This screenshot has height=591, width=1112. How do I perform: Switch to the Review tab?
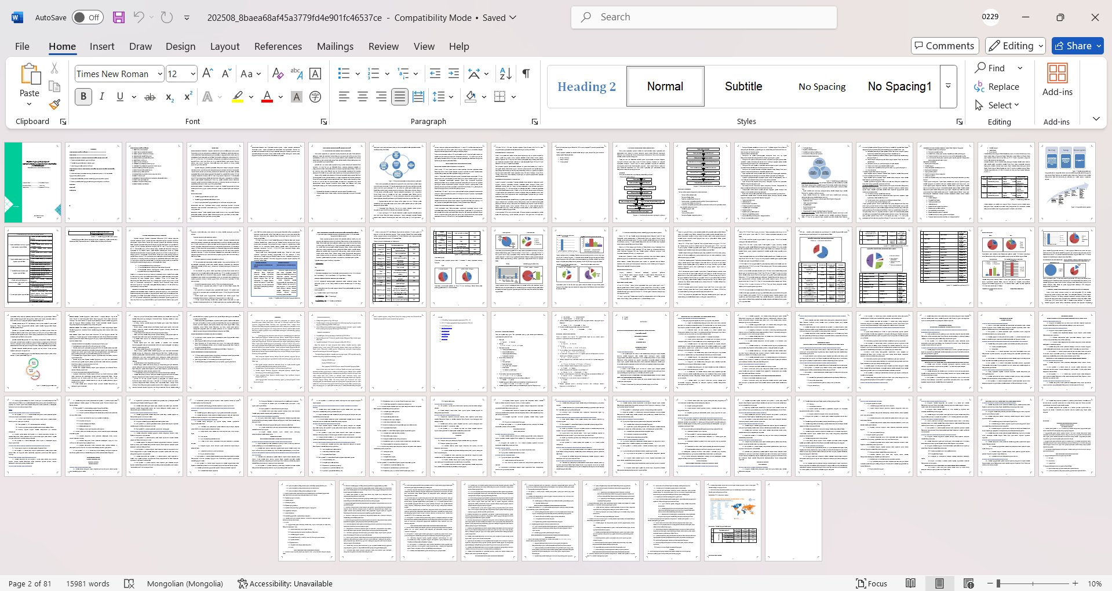(x=384, y=46)
